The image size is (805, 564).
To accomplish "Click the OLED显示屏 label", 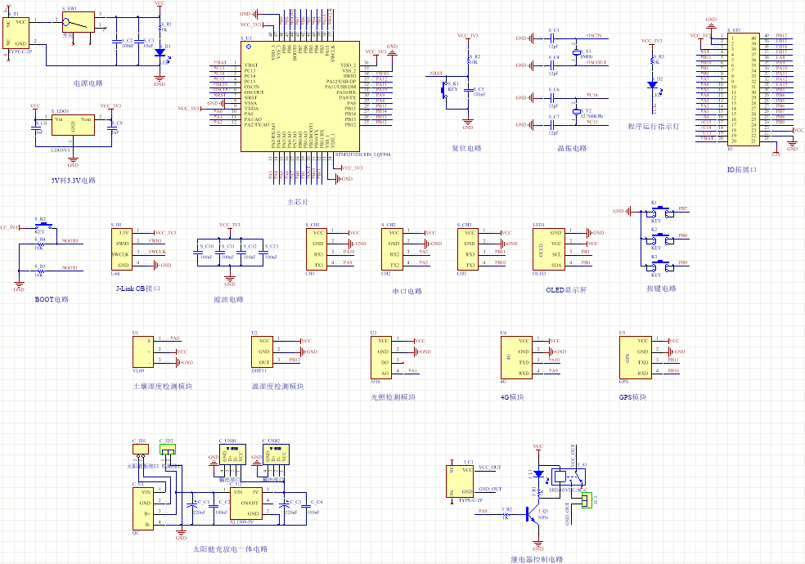I will (x=566, y=290).
